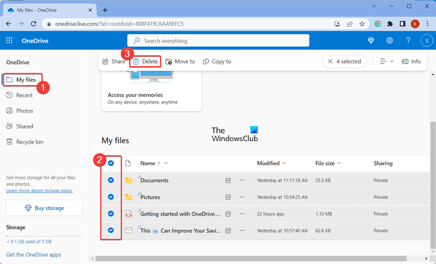Viewport: 436px width, 264px height.
Task: Click the vertical scrollbar on the right
Action: 434,185
